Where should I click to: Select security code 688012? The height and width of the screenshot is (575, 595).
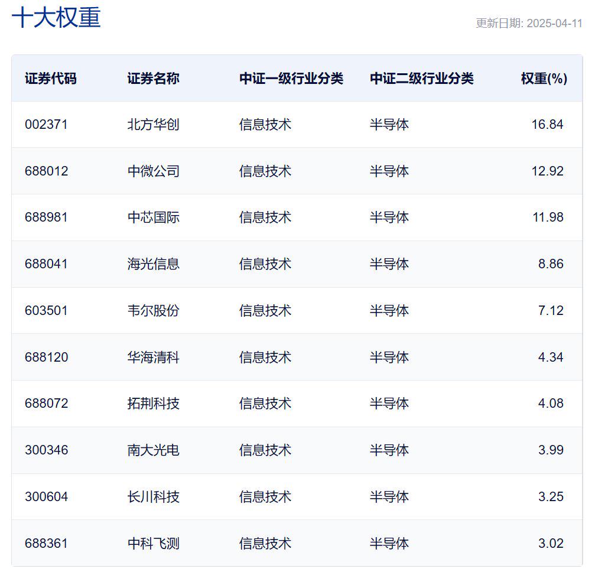click(46, 171)
